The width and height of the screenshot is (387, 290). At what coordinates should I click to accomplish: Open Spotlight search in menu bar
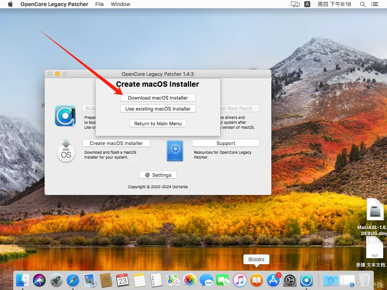(x=362, y=4)
